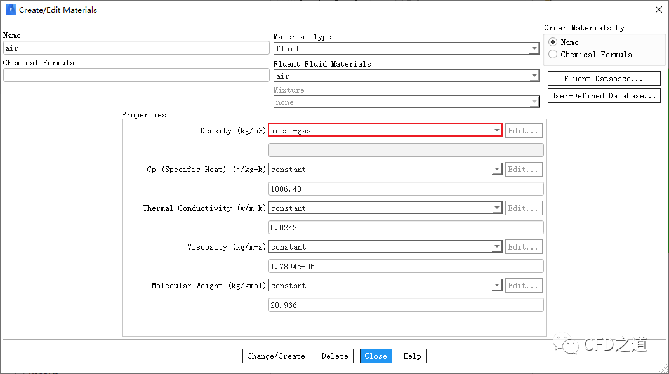Viewport: 669px width, 374px height.
Task: Click the Fluent app icon in title bar
Action: coord(10,10)
